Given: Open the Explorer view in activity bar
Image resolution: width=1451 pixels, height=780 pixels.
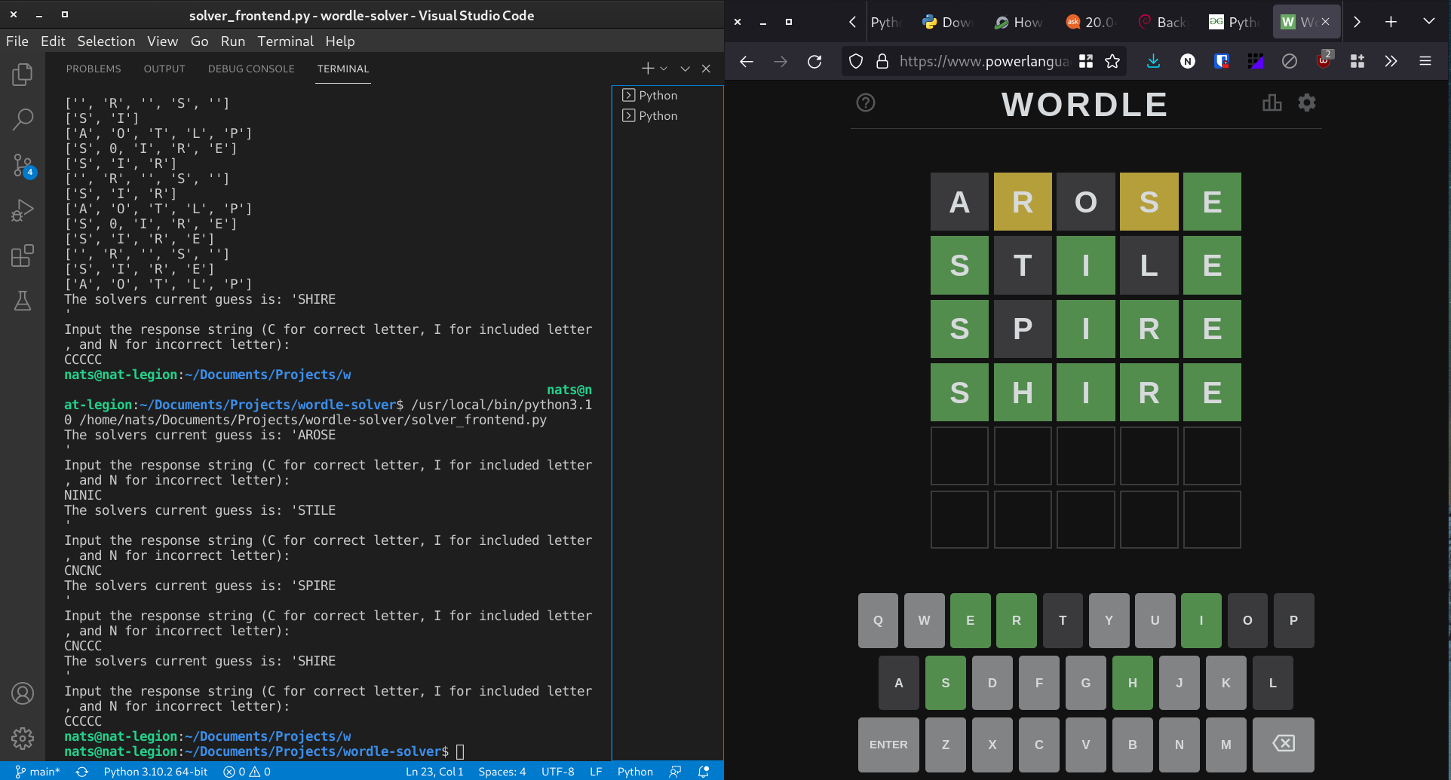Looking at the screenshot, I should [x=23, y=75].
